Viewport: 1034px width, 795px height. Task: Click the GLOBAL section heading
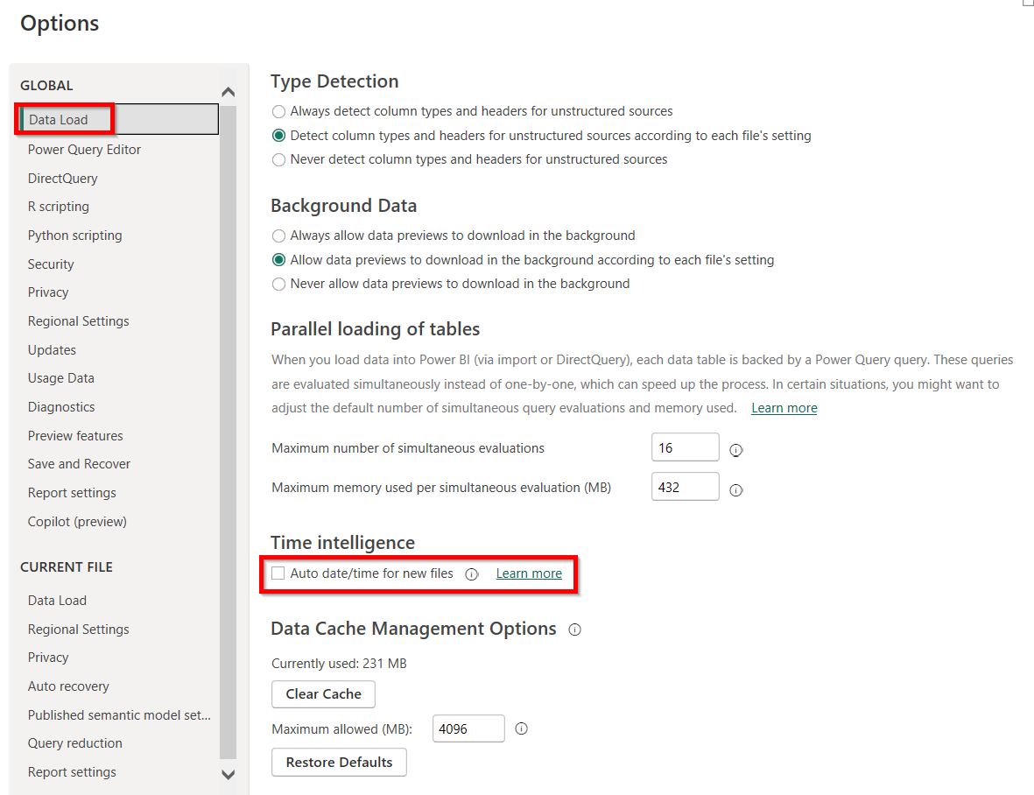click(46, 86)
